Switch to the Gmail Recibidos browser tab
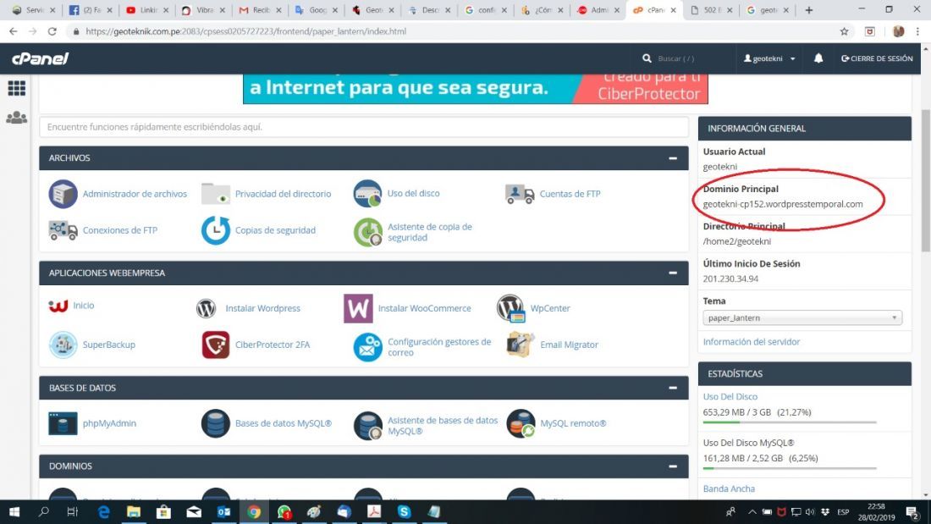931x524 pixels. pyautogui.click(x=260, y=10)
